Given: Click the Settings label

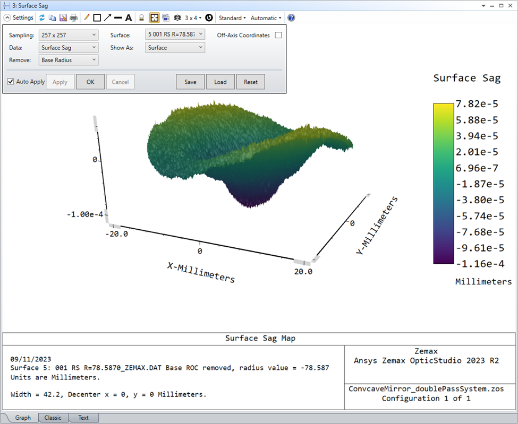Looking at the screenshot, I should (23, 18).
